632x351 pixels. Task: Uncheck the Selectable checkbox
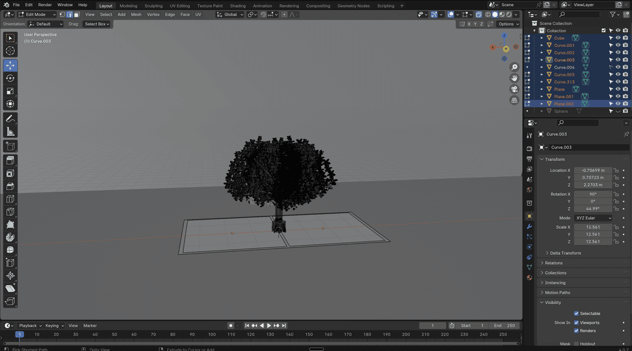pos(576,313)
